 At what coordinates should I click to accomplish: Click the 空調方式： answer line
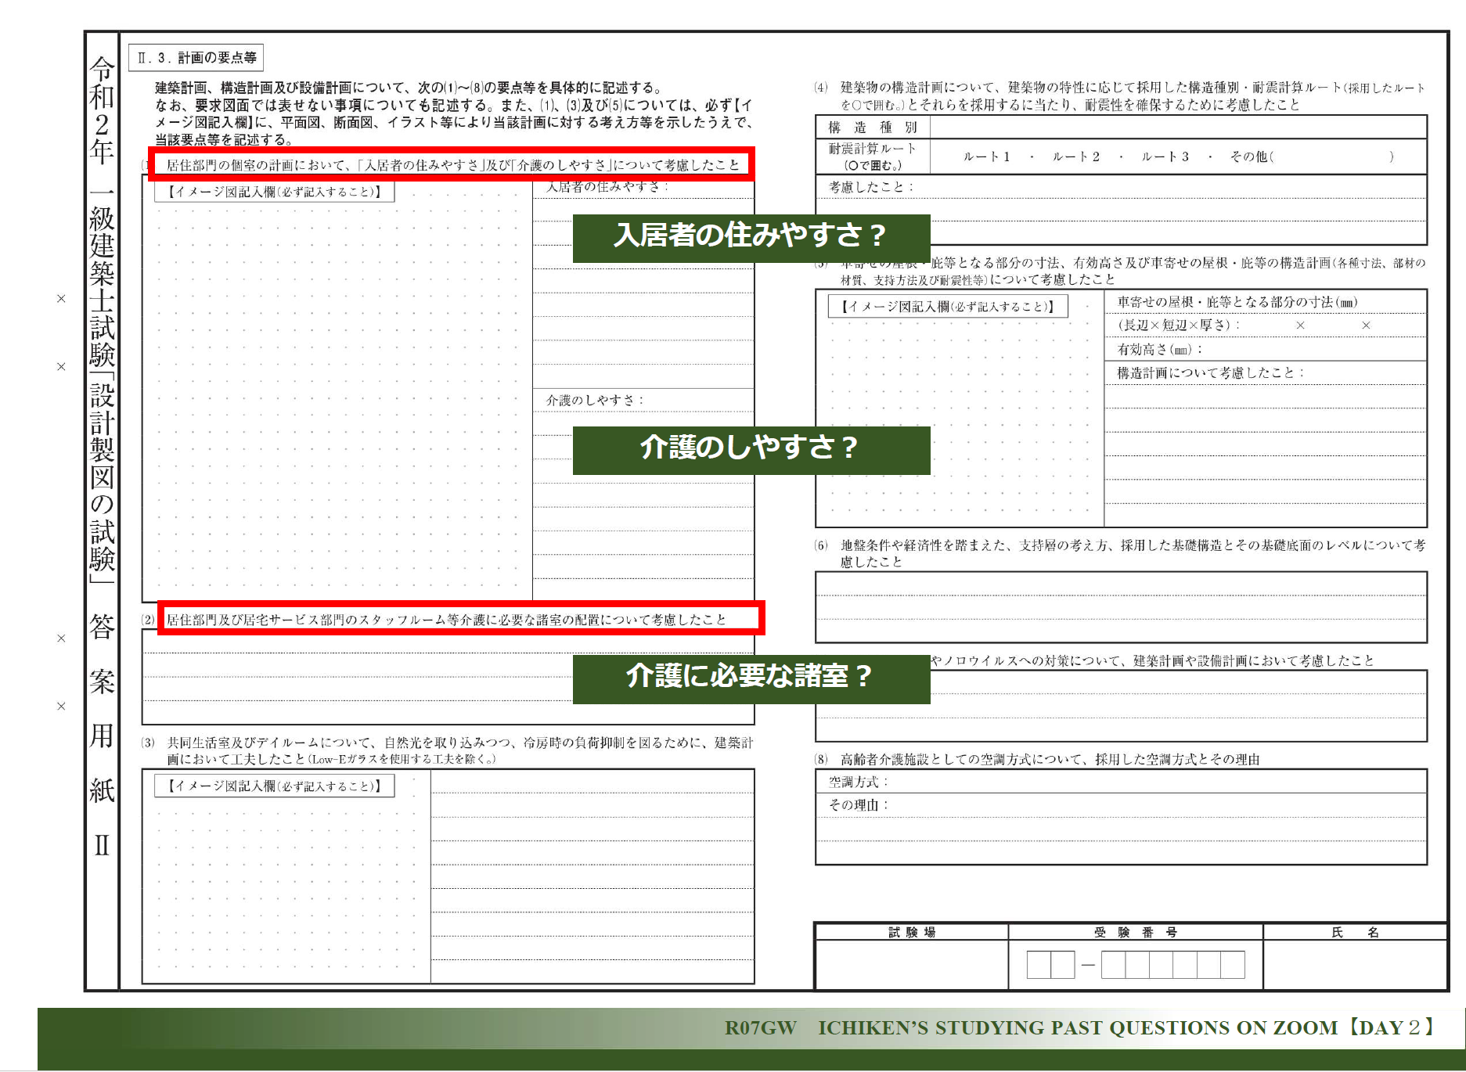click(1121, 782)
